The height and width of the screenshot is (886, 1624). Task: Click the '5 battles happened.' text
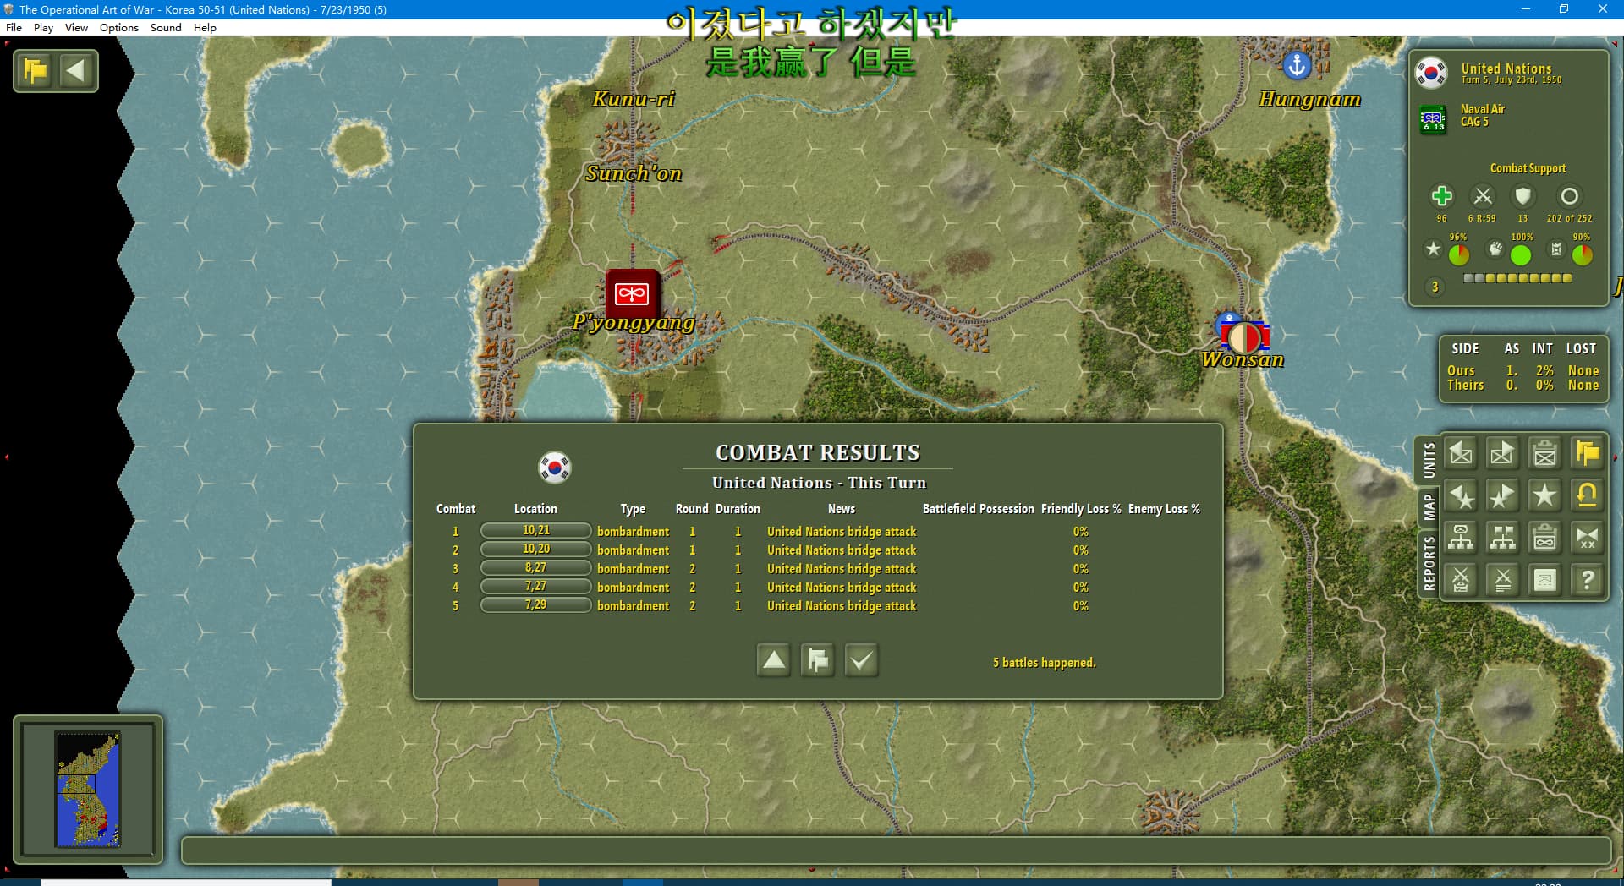click(x=1044, y=662)
